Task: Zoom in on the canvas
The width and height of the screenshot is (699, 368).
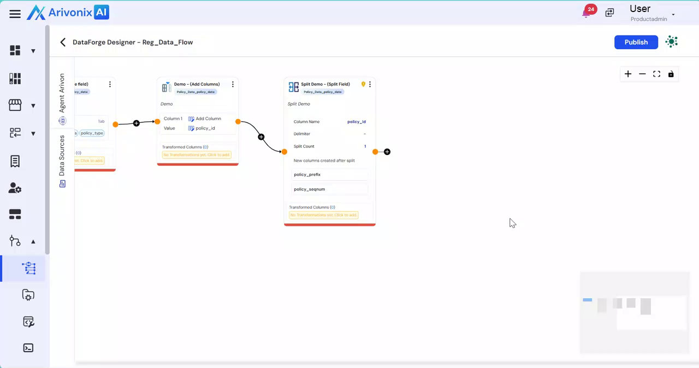Action: pos(628,74)
